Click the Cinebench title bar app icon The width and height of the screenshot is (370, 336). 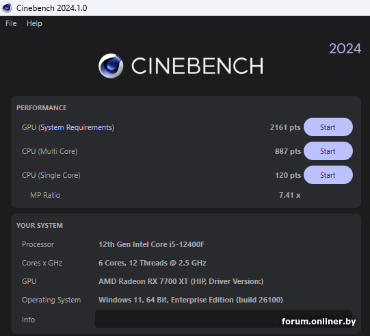[7, 8]
